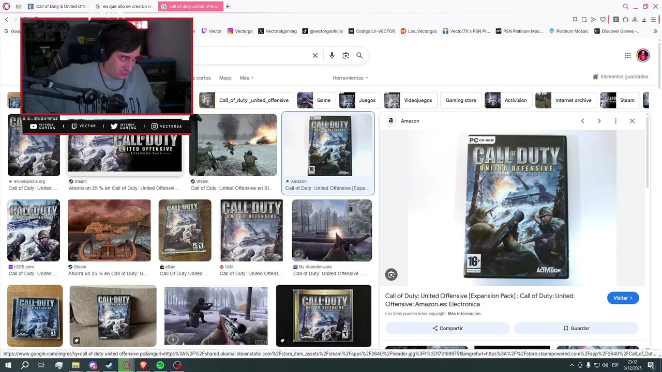
Task: Open taskbar search magnifier
Action: (x=25, y=365)
